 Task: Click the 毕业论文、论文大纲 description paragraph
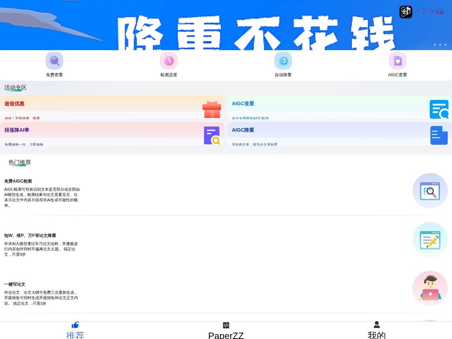pos(41,298)
